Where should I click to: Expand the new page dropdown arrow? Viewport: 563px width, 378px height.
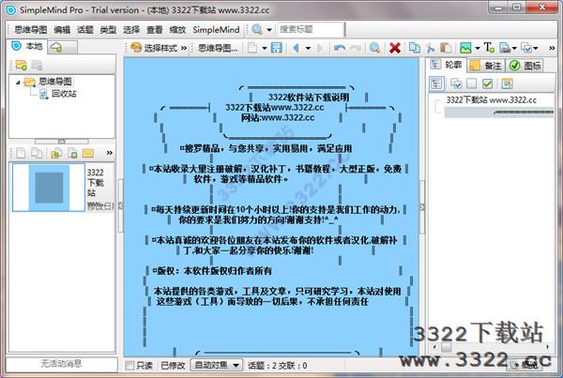click(x=265, y=48)
